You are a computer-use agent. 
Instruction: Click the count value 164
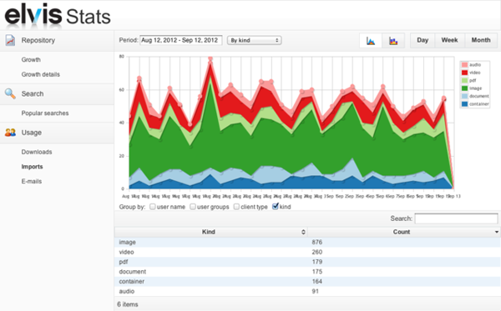click(x=317, y=281)
